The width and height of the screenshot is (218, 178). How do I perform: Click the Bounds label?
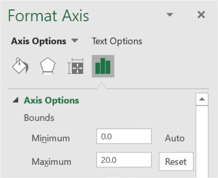click(39, 118)
